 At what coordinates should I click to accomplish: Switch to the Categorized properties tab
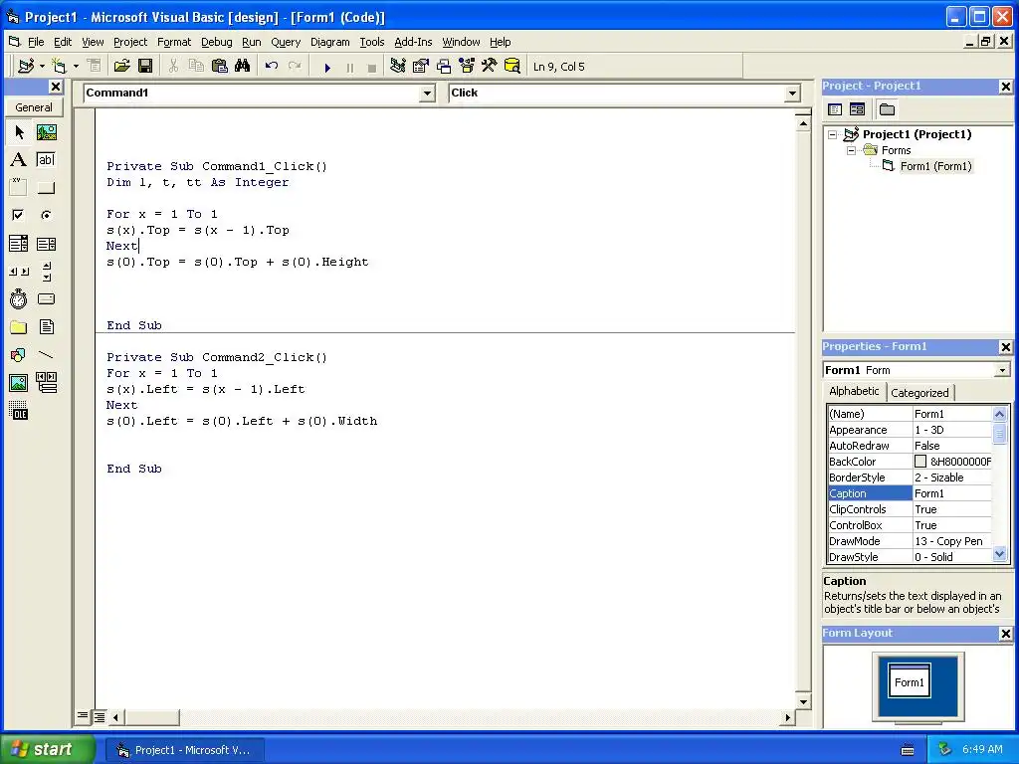pos(919,392)
